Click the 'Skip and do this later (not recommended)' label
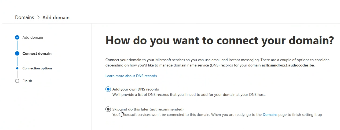 [x=148, y=109]
